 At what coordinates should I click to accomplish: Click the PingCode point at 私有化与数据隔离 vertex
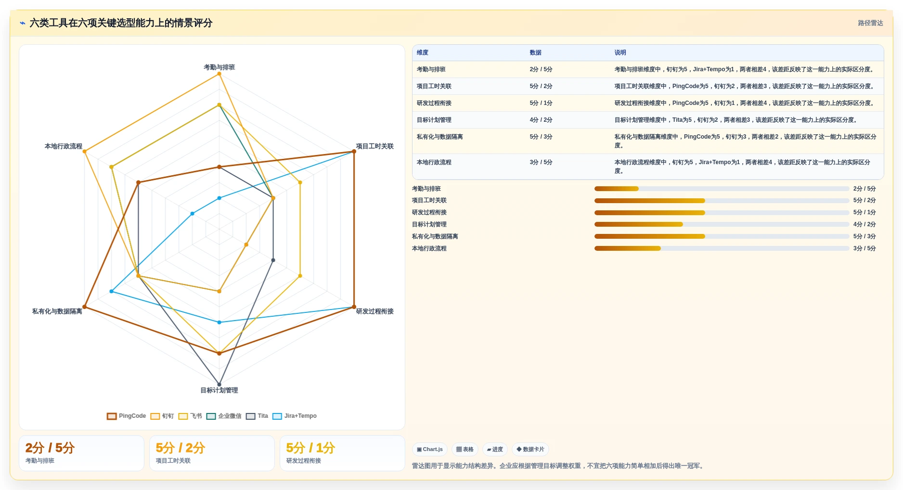(85, 307)
